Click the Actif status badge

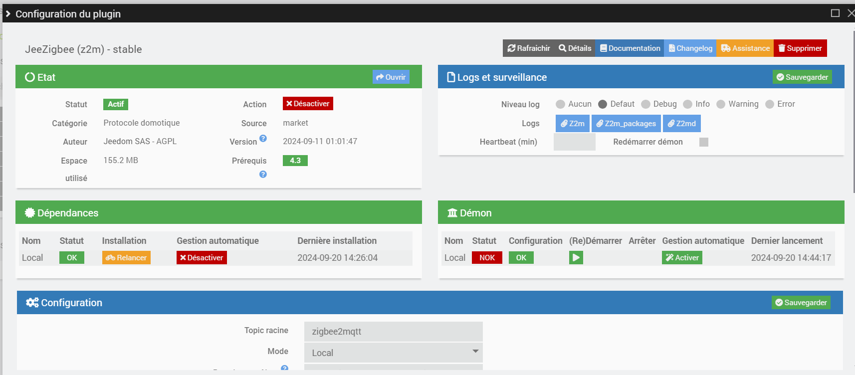pos(116,104)
